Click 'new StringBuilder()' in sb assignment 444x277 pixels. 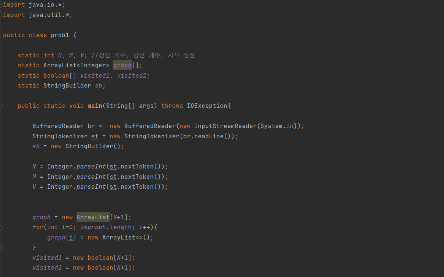pyautogui.click(x=85, y=146)
